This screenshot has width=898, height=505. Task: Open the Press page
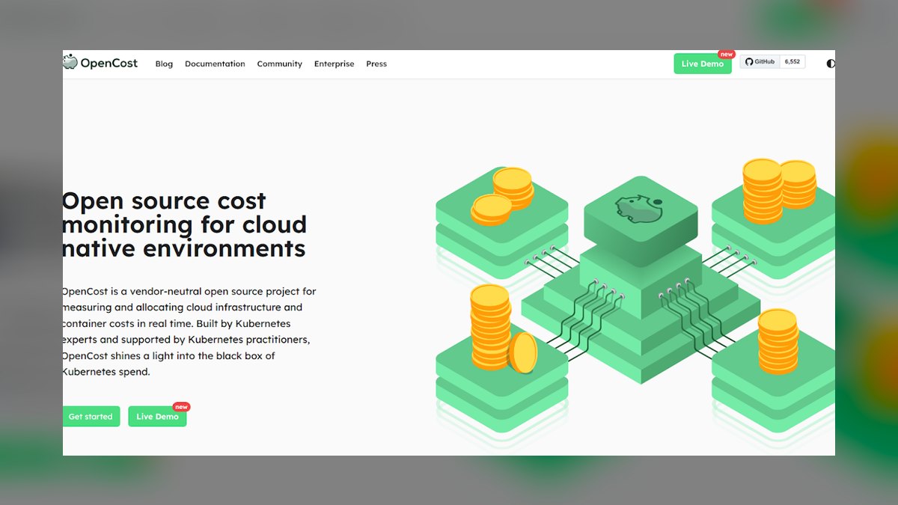376,64
